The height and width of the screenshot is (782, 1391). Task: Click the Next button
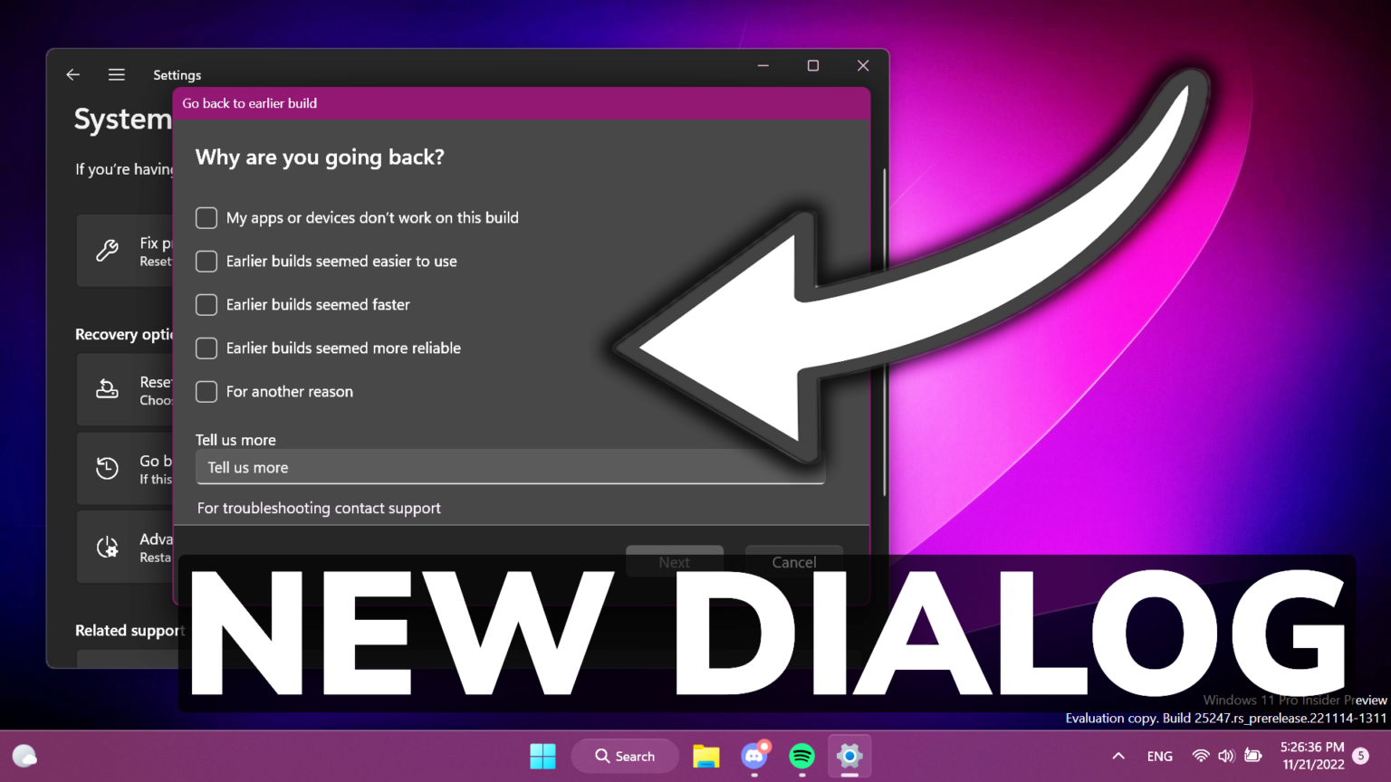[x=674, y=561]
